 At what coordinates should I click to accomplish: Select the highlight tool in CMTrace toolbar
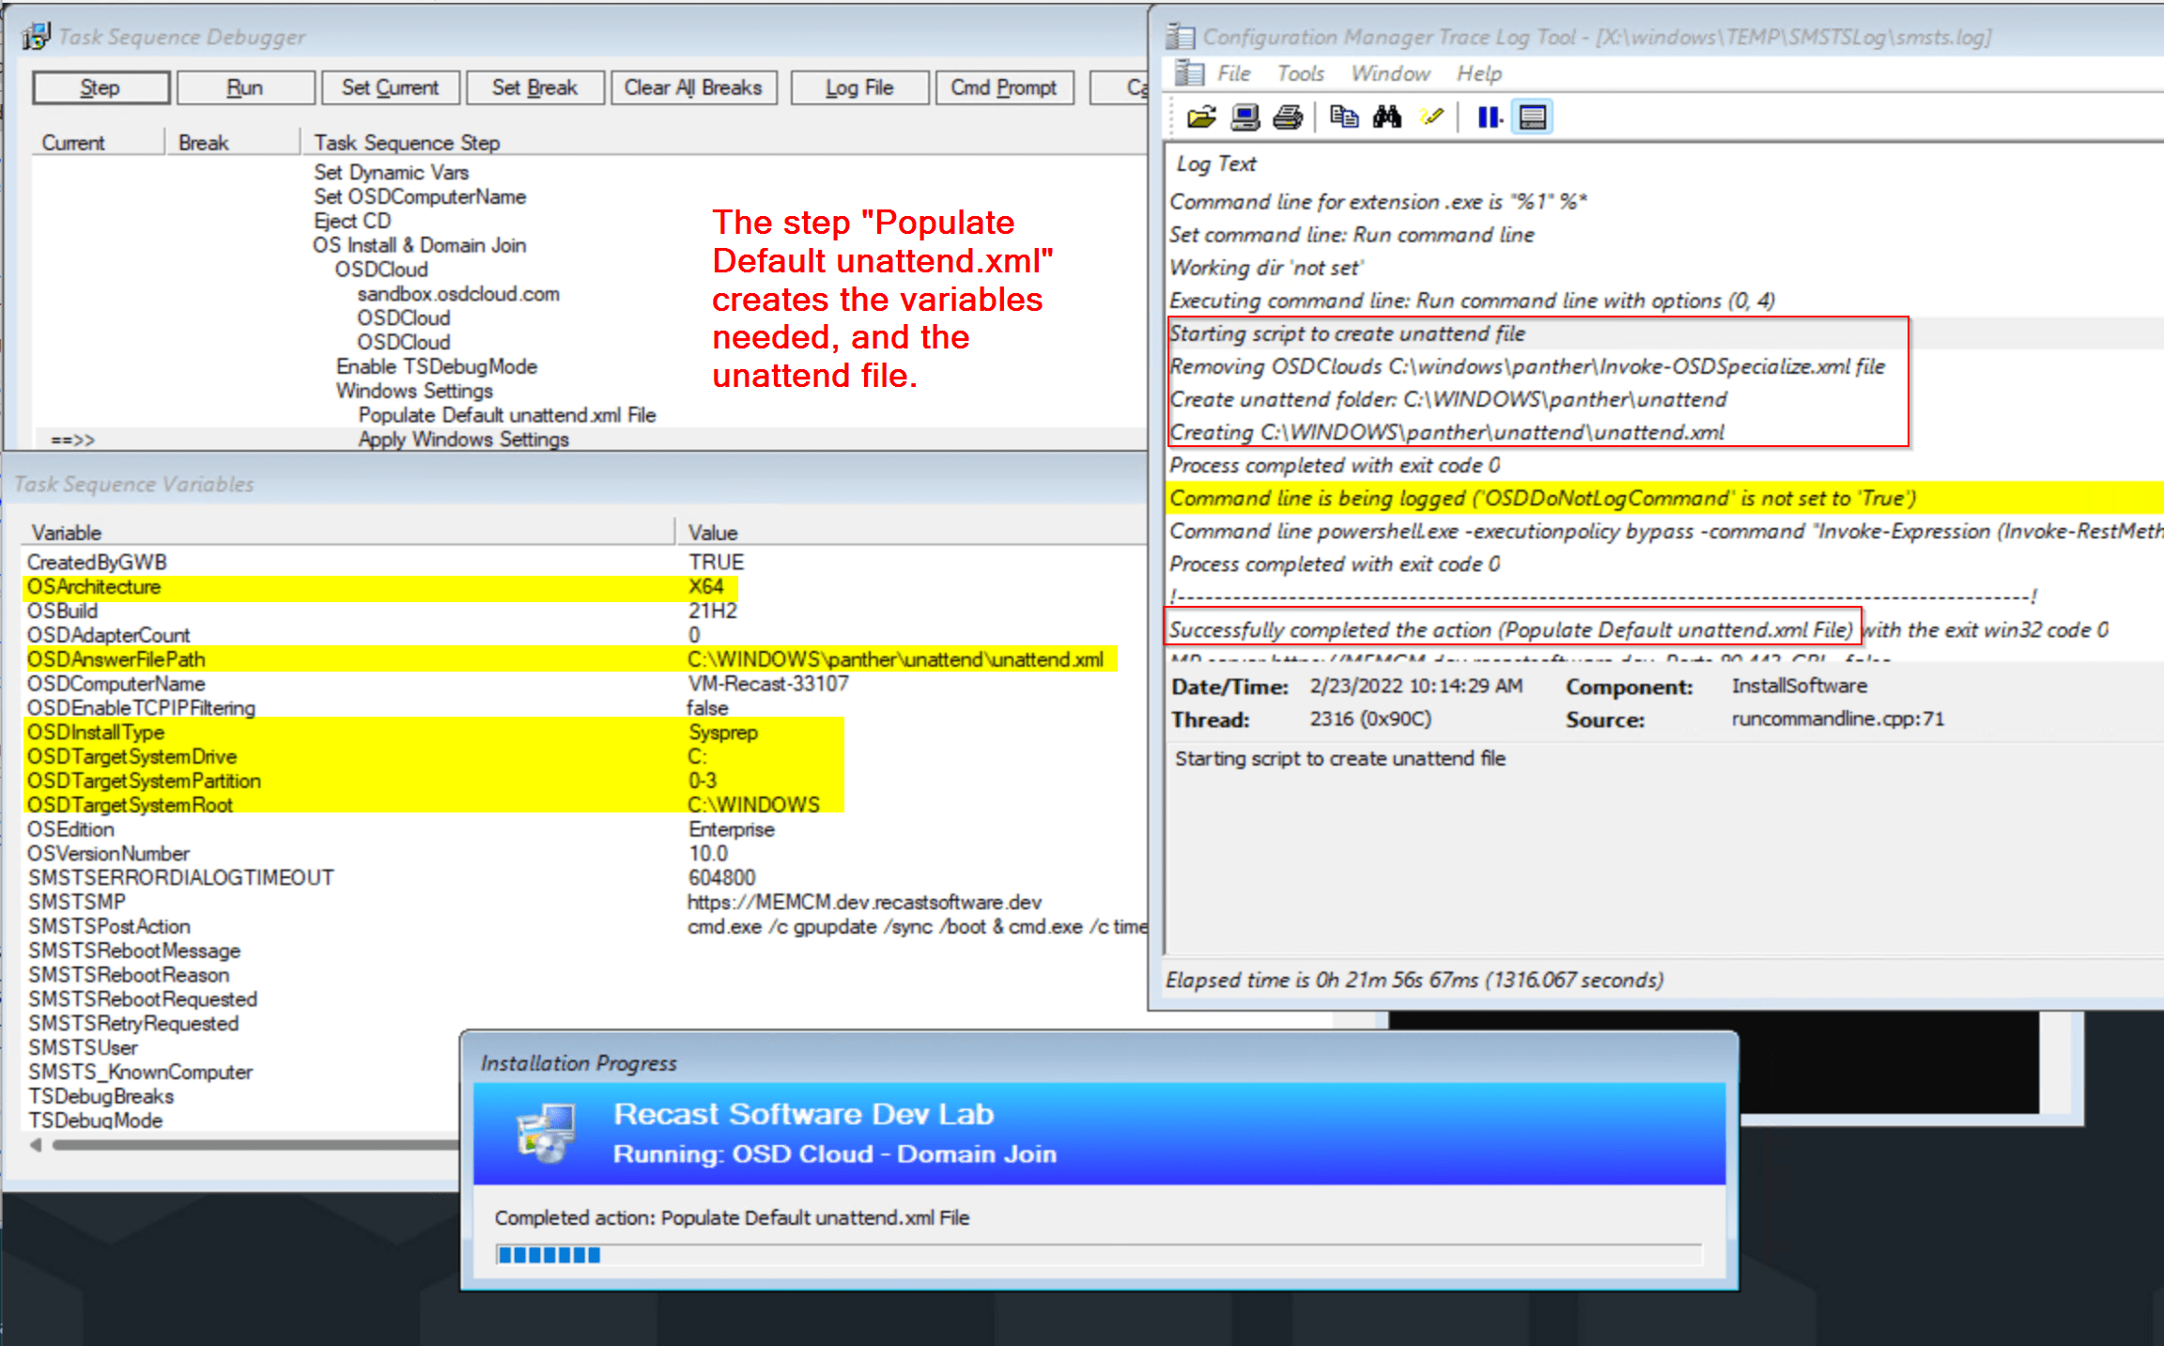1431,116
